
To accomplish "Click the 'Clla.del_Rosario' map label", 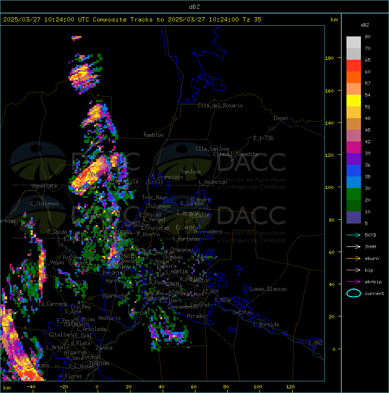I will pos(220,105).
